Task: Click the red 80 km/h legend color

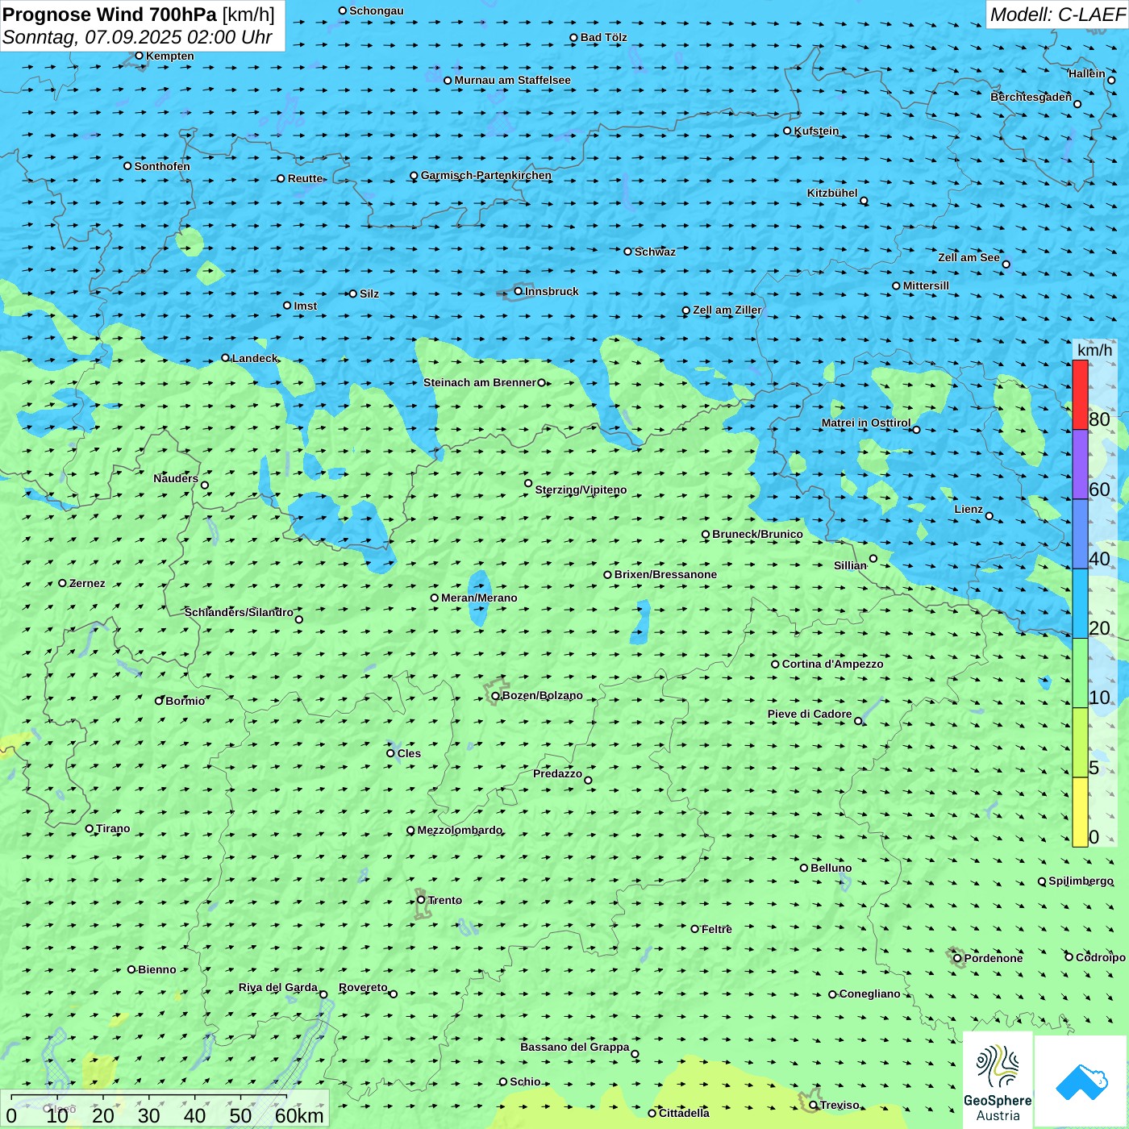Action: (1080, 394)
